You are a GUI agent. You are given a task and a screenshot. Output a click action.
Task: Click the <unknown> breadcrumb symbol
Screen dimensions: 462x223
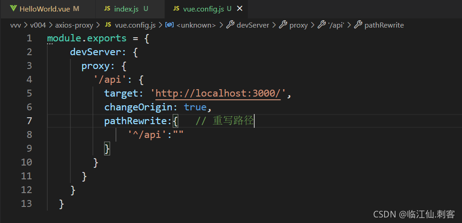[x=196, y=25]
